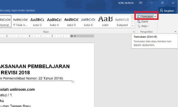Apply the Judul 4 style

[x=54, y=22]
